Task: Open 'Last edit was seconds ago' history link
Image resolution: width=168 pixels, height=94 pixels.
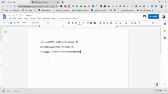Action: coord(68,19)
